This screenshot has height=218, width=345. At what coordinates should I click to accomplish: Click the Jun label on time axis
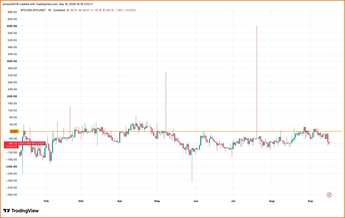coord(196,201)
